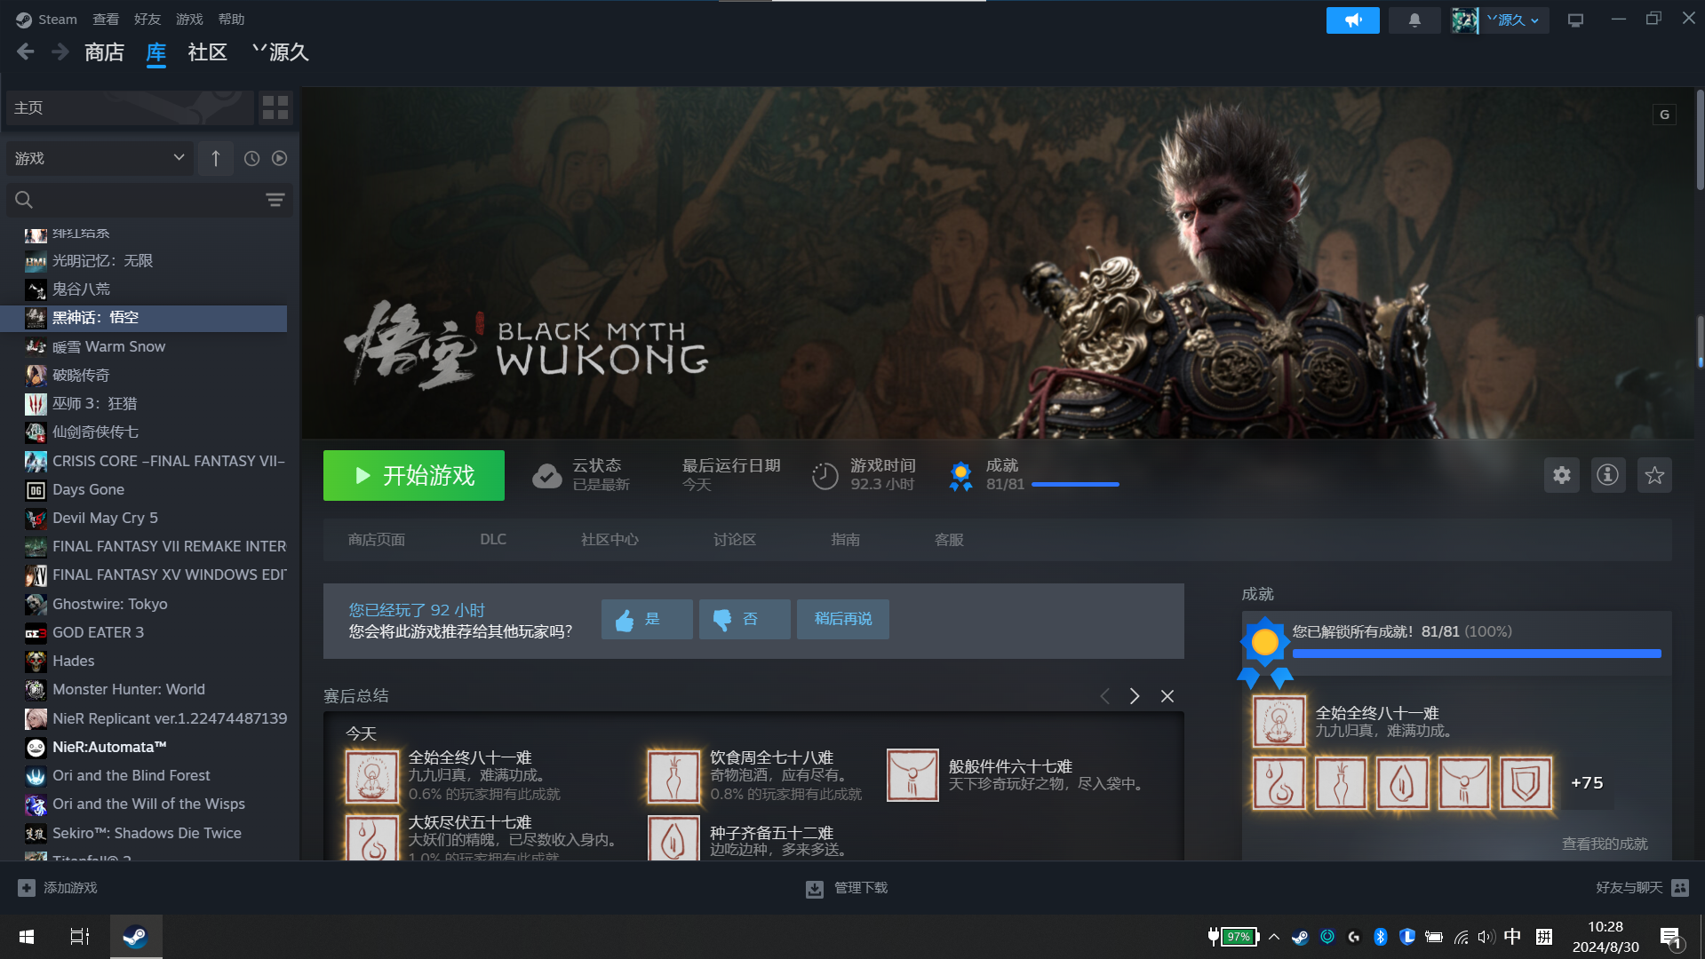This screenshot has width=1705, height=959.
Task: Open 管理下载 downloads manager
Action: tap(846, 888)
